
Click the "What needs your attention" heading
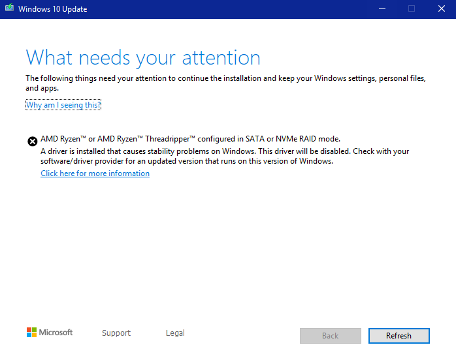coord(143,57)
